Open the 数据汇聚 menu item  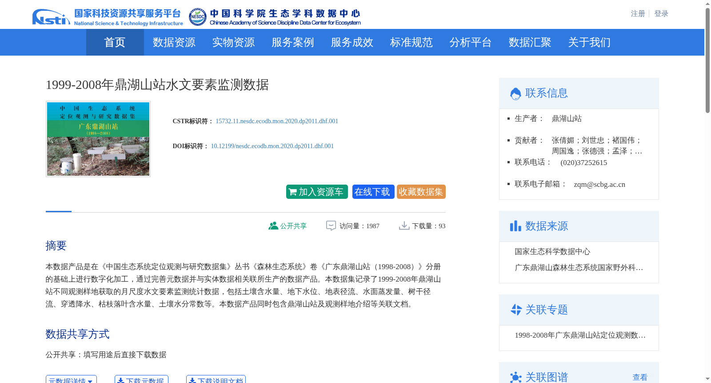click(x=530, y=42)
